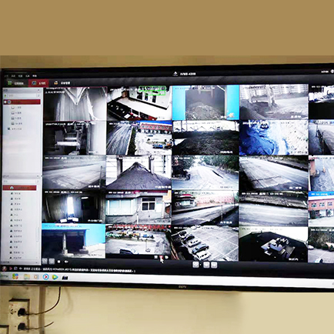Screen dimensions: 334x334
Task: Click the volume speaker icon in the bottom toolbar
Action: [x=66, y=262]
